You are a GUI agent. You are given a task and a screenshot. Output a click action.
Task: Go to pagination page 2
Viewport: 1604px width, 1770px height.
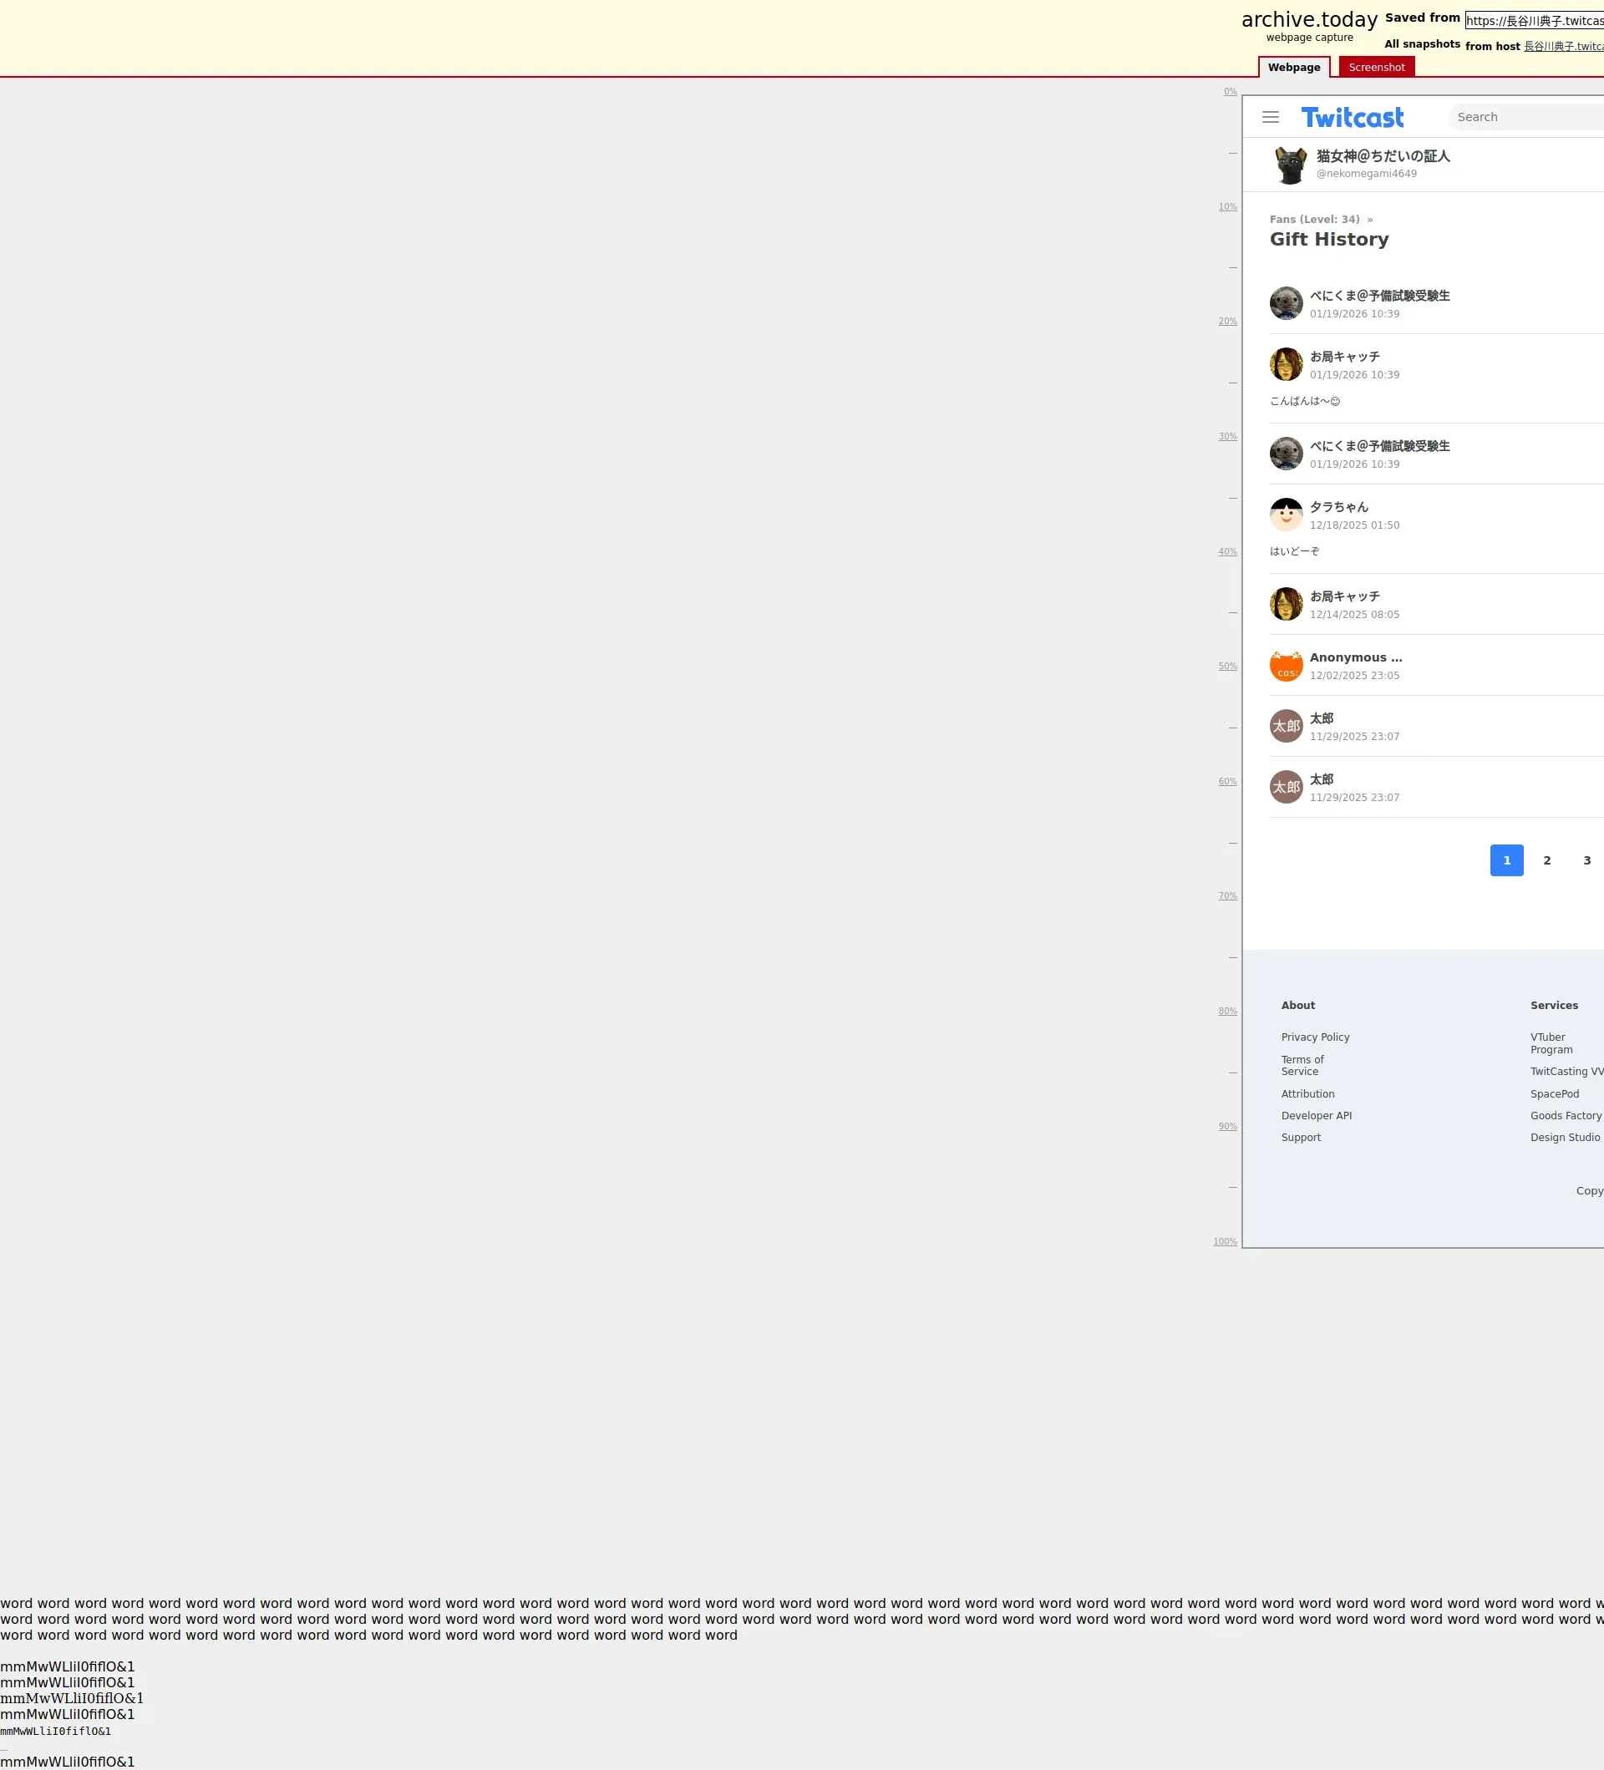[x=1546, y=861]
